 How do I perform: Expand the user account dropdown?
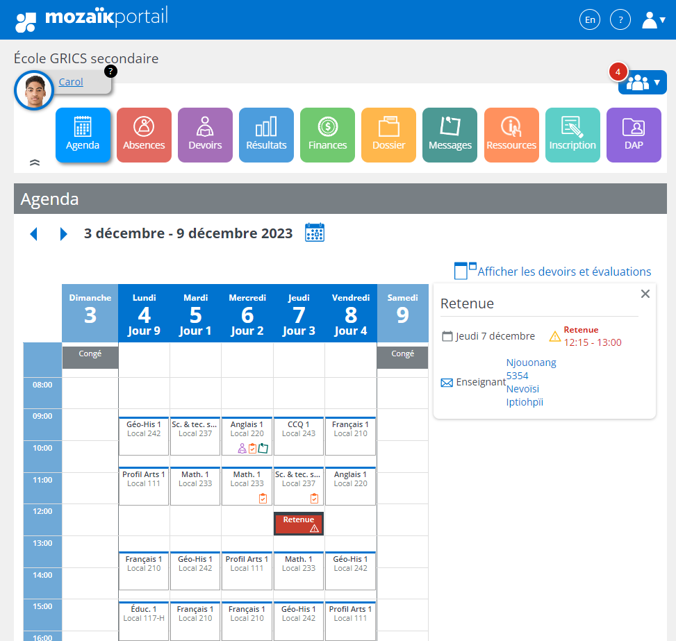pos(653,19)
